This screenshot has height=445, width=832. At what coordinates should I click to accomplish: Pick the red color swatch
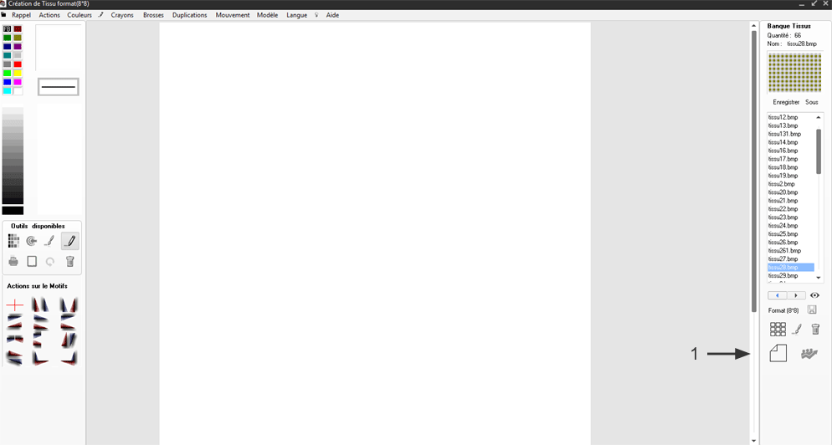point(18,64)
